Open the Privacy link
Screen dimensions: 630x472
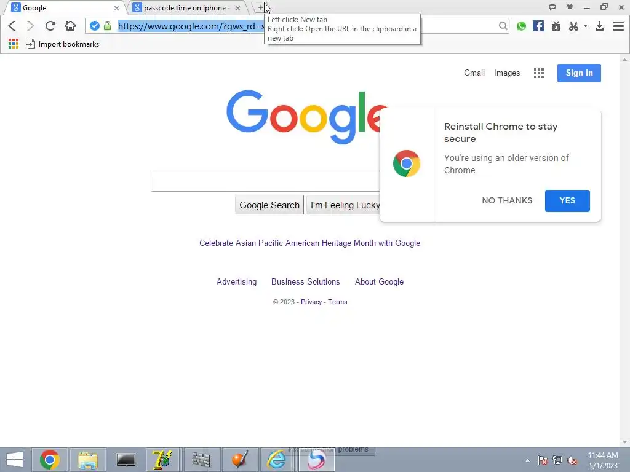(x=311, y=302)
